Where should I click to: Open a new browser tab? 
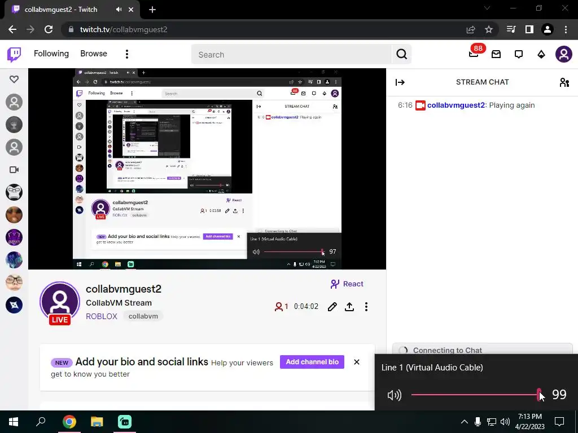point(152,10)
